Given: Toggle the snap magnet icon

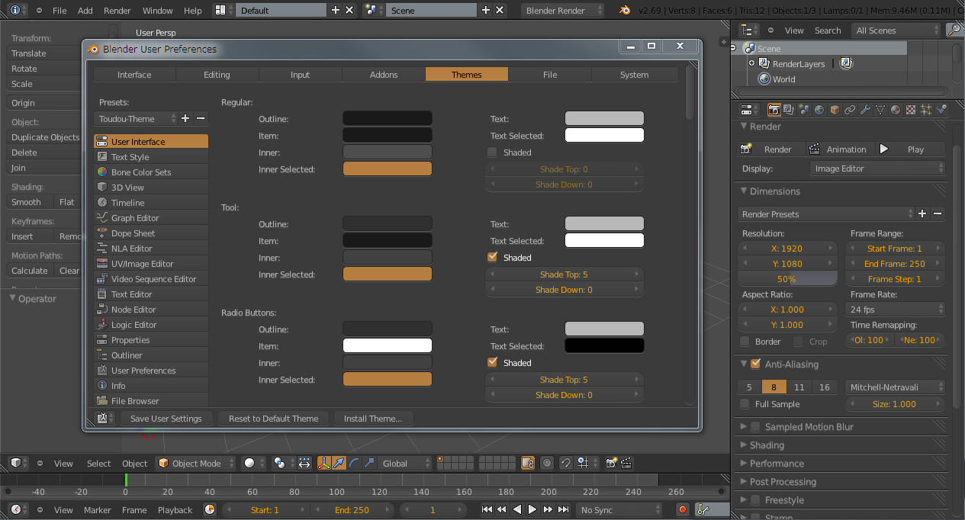Looking at the screenshot, I should 565,463.
